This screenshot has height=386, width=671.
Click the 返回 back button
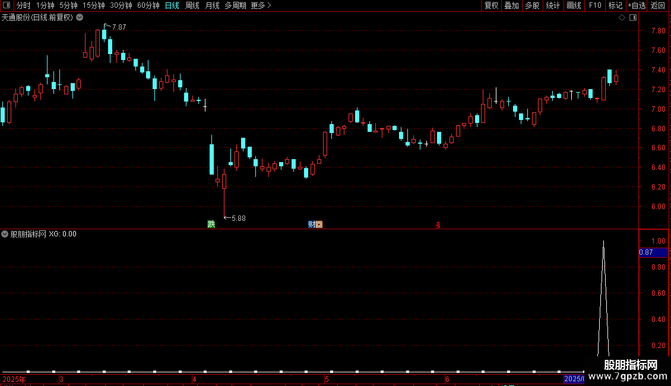(658, 5)
